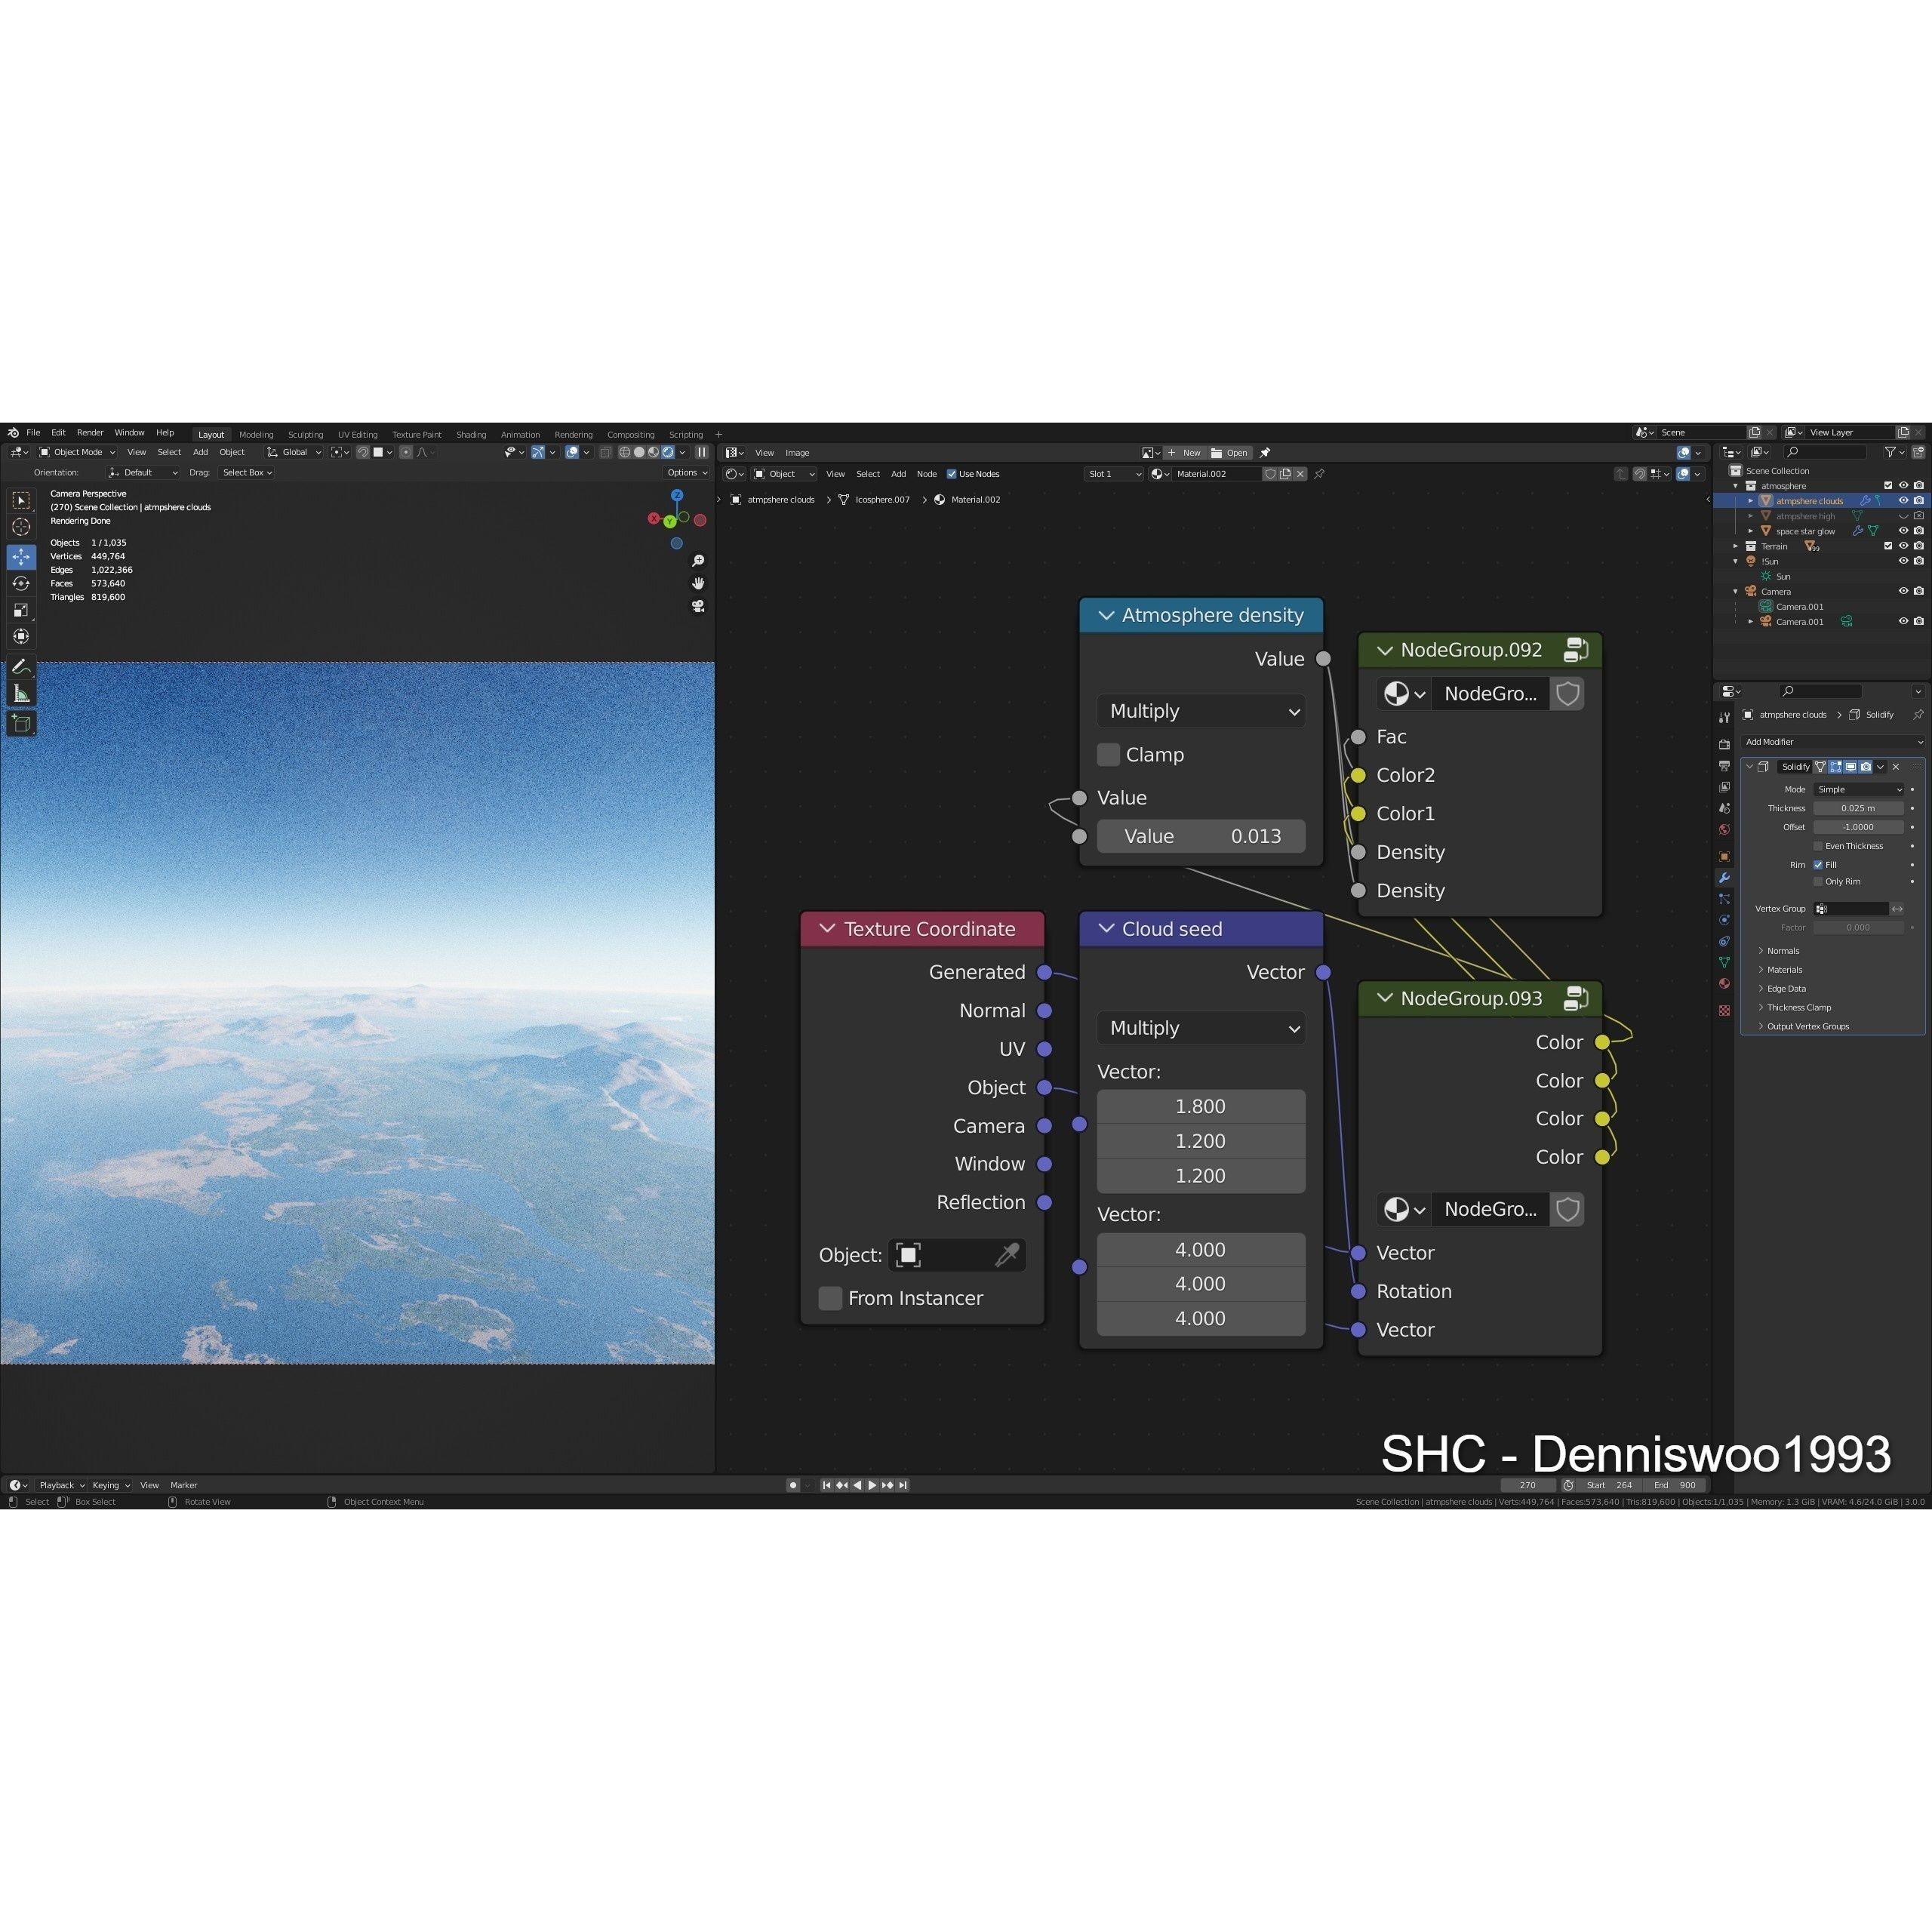
Task: Open the Render menu
Action: click(x=90, y=433)
